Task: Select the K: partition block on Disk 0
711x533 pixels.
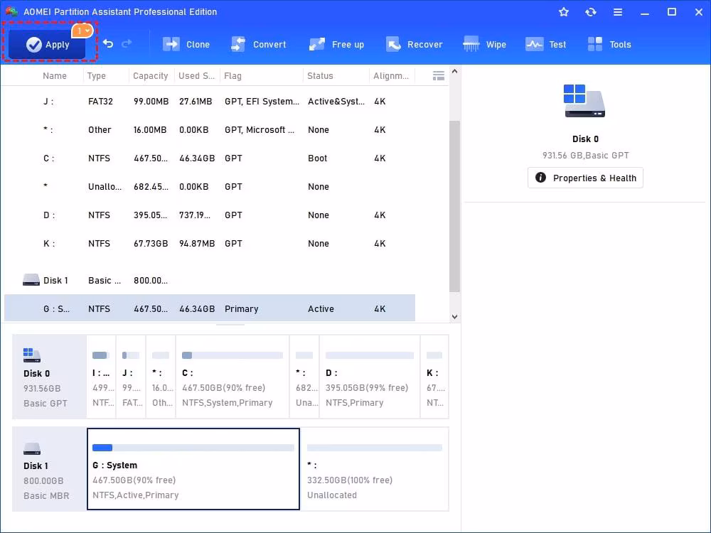Action: 434,377
